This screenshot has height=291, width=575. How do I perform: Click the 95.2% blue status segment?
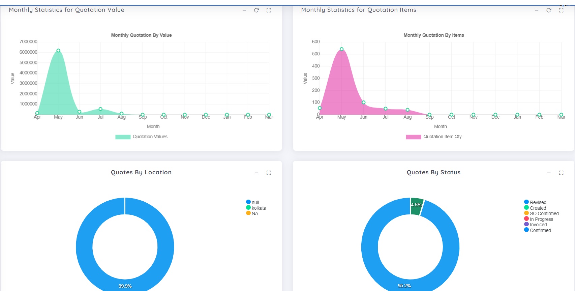(404, 286)
